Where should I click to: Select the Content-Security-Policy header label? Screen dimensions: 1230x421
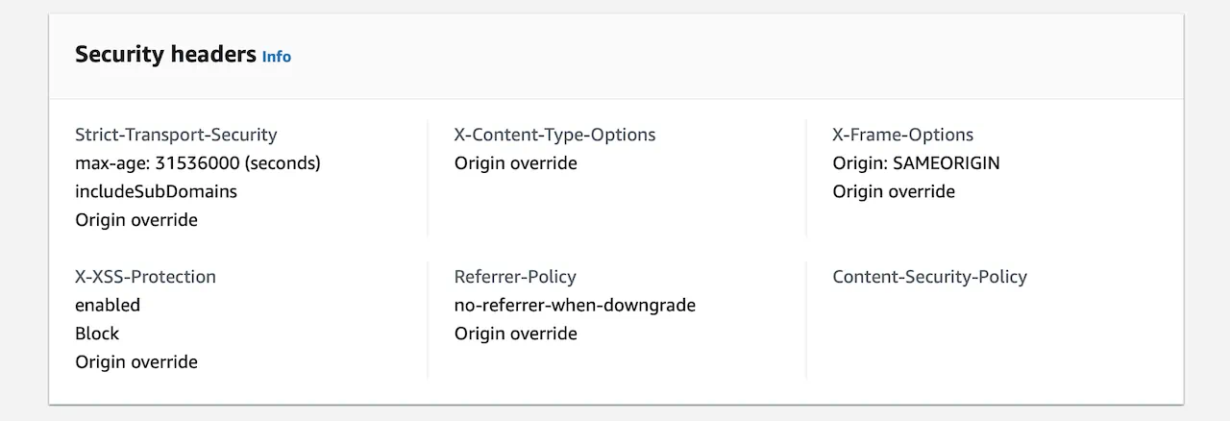[x=929, y=277]
